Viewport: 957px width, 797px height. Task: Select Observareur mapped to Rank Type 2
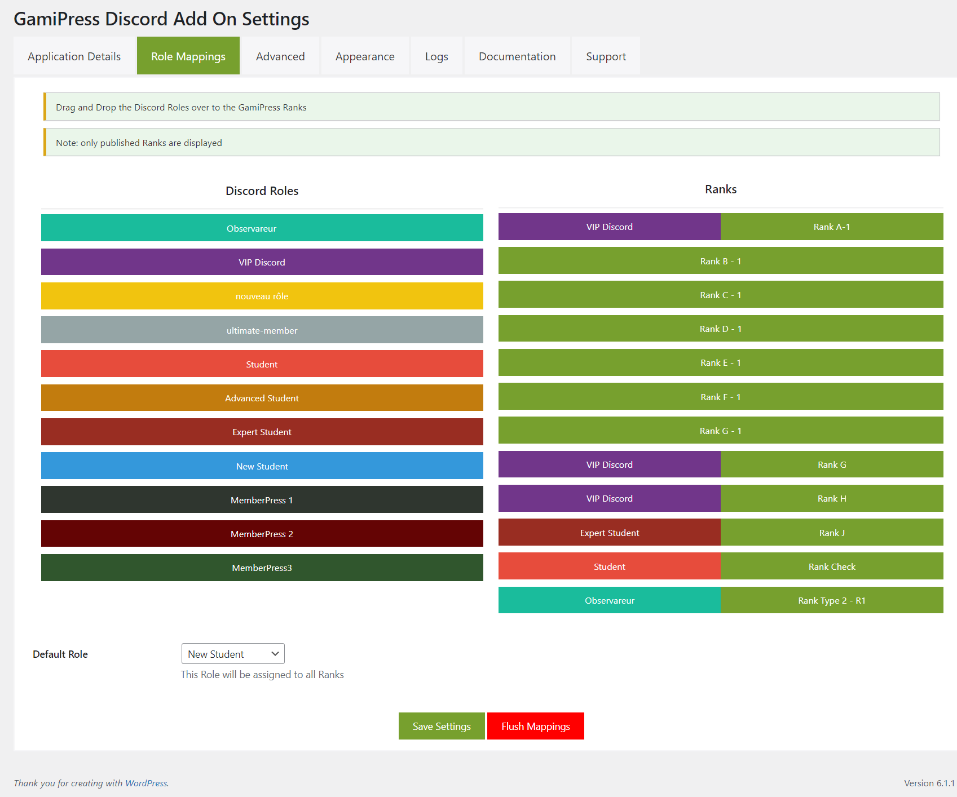(609, 600)
